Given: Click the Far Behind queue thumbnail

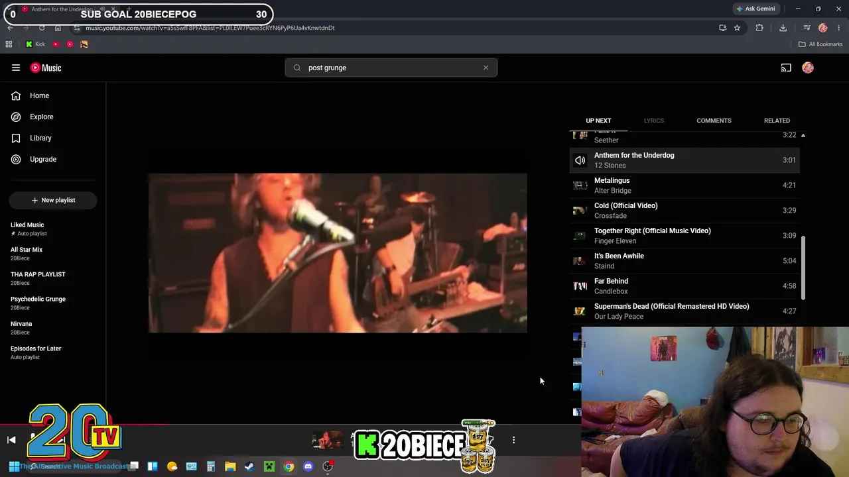Looking at the screenshot, I should 580,286.
